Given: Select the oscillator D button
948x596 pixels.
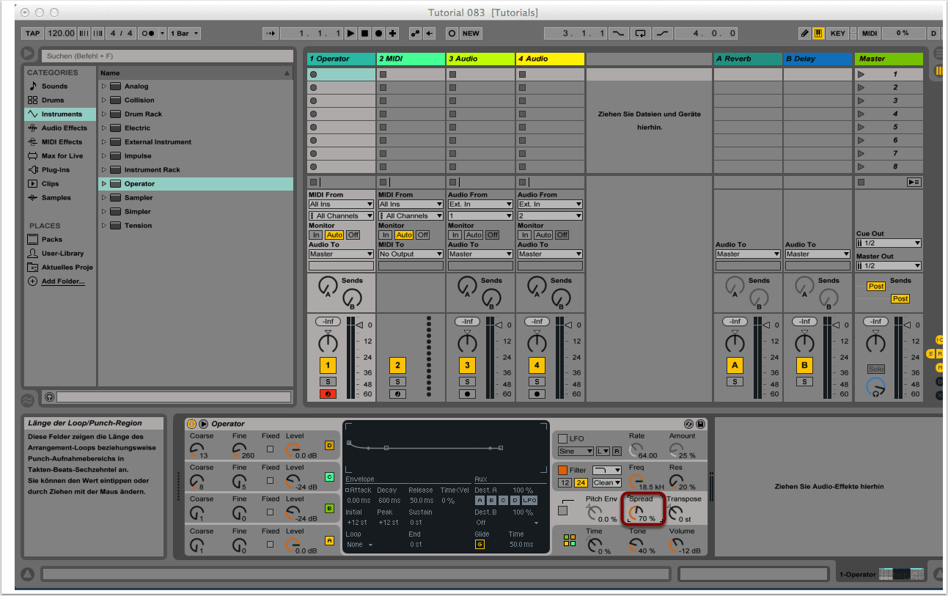Looking at the screenshot, I should [329, 445].
